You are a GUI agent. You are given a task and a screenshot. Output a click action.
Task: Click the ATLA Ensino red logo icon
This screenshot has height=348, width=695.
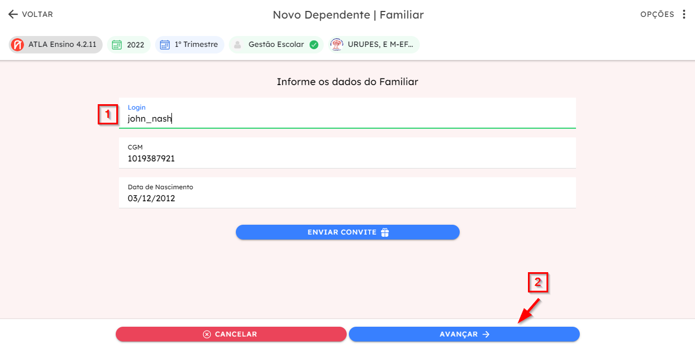click(x=17, y=45)
